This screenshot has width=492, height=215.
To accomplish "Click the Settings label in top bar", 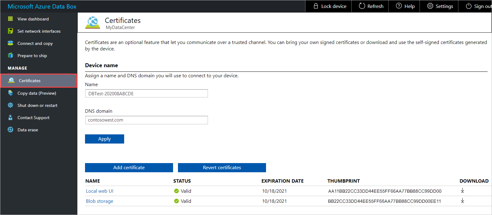I will click(444, 6).
